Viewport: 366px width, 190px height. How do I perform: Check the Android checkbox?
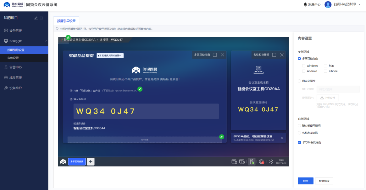pos(304,71)
